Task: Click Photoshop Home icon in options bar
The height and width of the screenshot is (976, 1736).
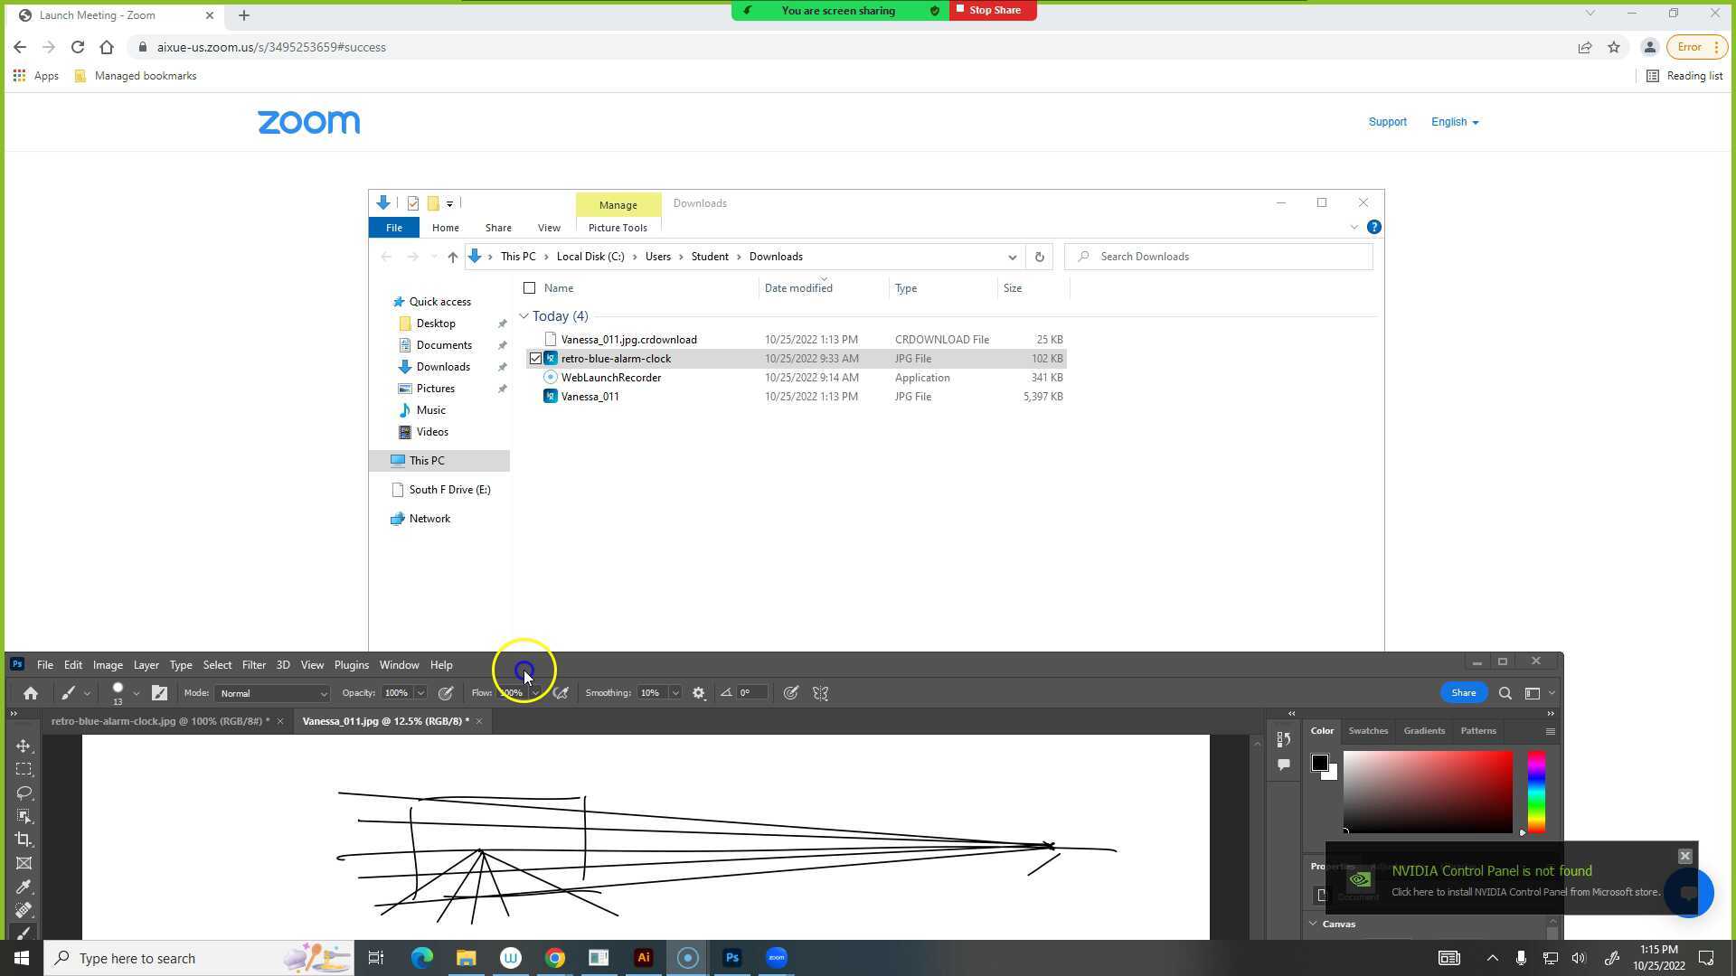Action: pos(31,693)
